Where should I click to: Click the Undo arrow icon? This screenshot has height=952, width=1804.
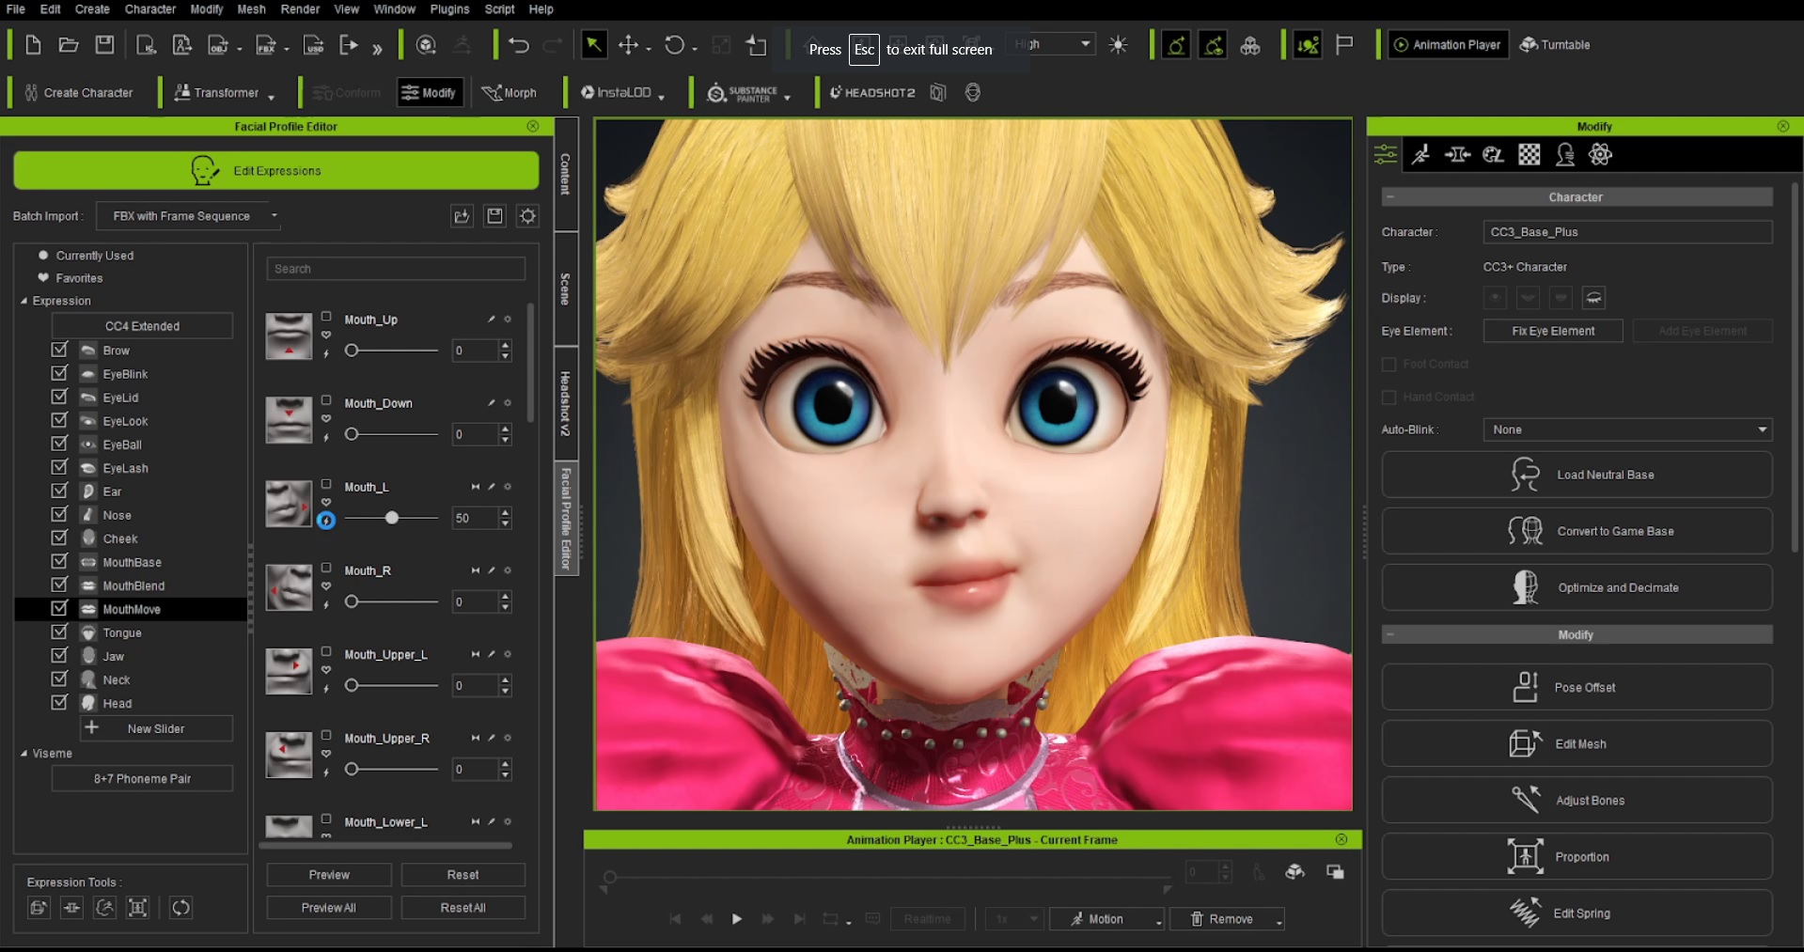(x=518, y=44)
